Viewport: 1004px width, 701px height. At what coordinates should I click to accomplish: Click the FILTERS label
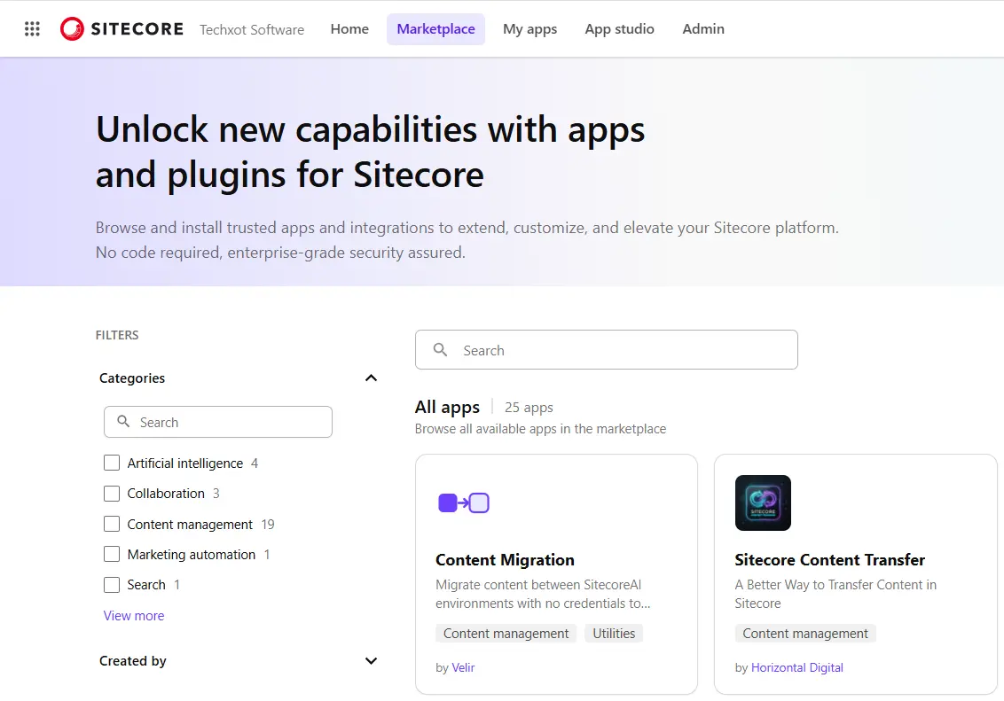117,335
